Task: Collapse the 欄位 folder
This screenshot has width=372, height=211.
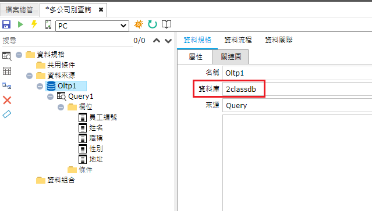Action: pyautogui.click(x=61, y=108)
